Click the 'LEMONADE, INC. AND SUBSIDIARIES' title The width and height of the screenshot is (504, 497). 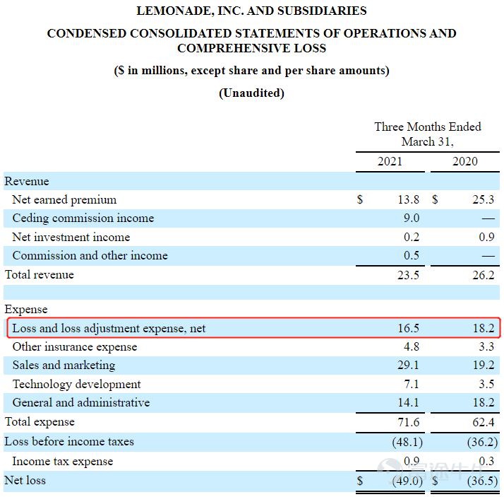pyautogui.click(x=251, y=11)
